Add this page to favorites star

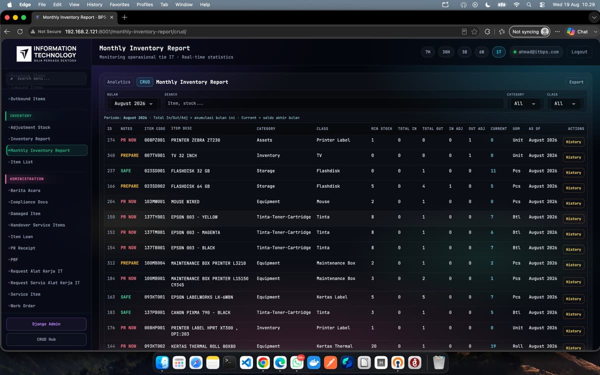(474, 31)
